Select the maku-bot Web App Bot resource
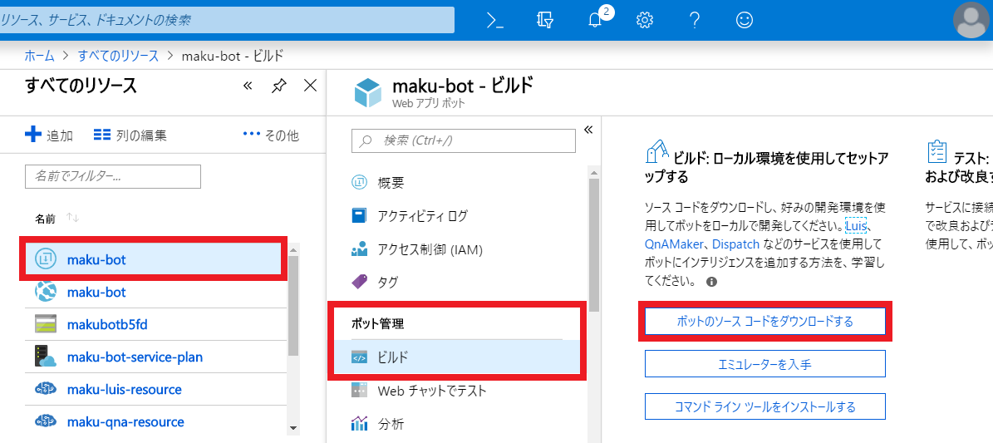This screenshot has width=993, height=443. (153, 258)
